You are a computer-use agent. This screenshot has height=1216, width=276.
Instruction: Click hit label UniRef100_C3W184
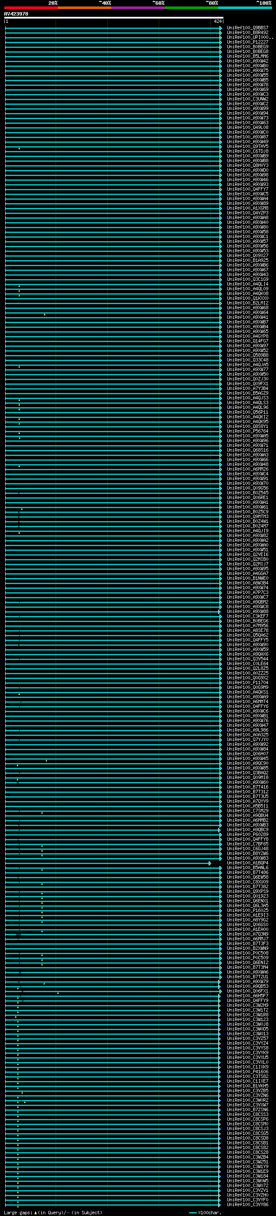click(x=247, y=1176)
